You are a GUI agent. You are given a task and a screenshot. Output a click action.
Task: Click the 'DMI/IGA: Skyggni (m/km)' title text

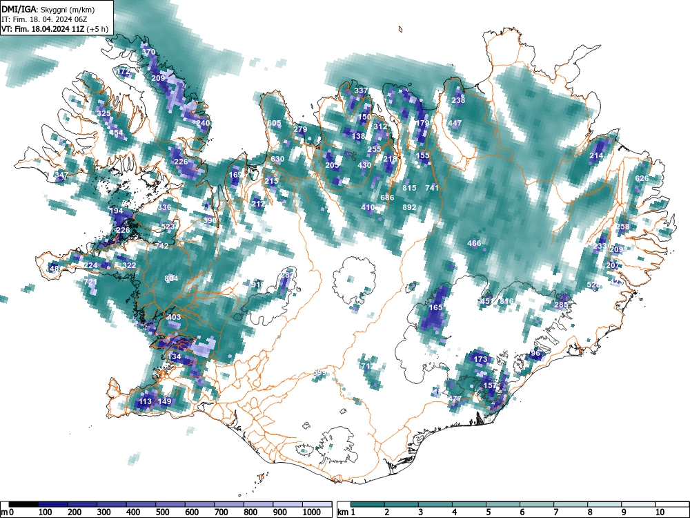point(48,9)
